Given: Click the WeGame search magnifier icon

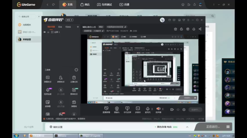Looking at the screenshot, I should click(212, 16).
